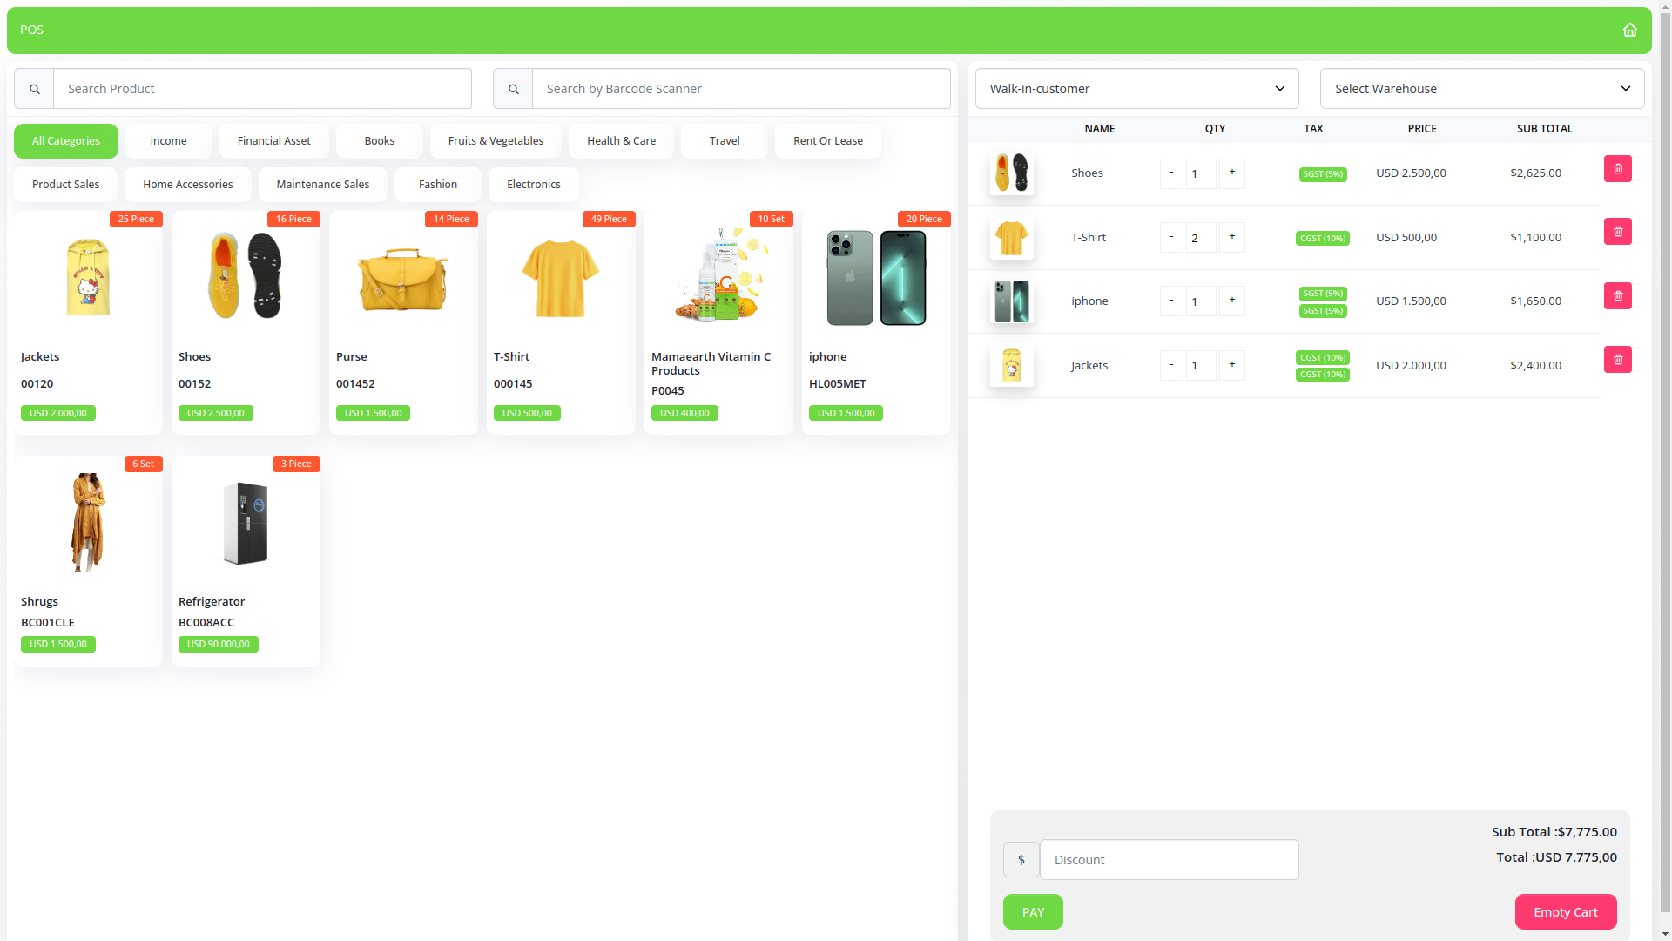Click the product search magnifier icon
Image resolution: width=1672 pixels, height=941 pixels.
pos(34,89)
